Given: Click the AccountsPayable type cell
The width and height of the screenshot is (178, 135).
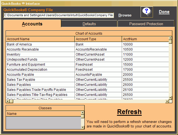Looking at the screenshot, I should click(98, 75).
